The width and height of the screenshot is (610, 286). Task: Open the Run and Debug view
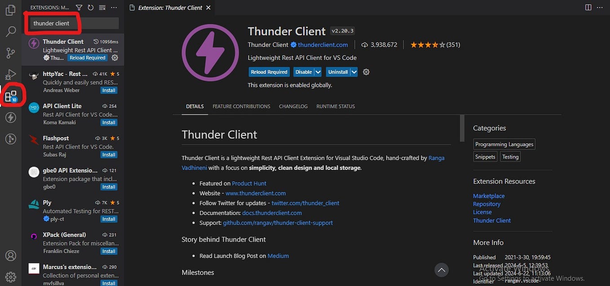click(10, 75)
